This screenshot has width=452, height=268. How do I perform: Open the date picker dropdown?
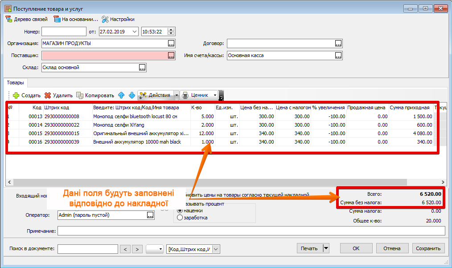pos(135,32)
